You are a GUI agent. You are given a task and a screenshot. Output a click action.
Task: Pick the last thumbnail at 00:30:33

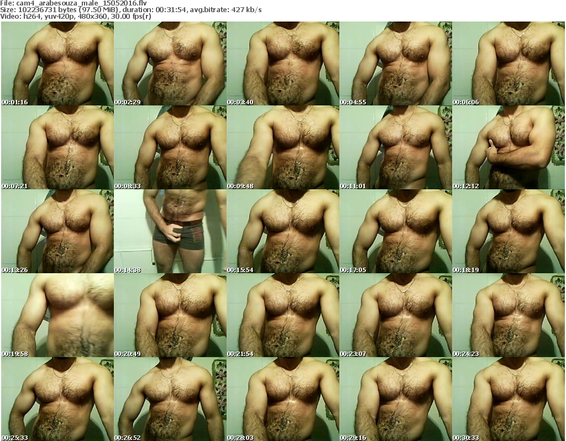click(x=509, y=399)
